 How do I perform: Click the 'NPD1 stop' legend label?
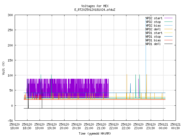tap(153, 37)
